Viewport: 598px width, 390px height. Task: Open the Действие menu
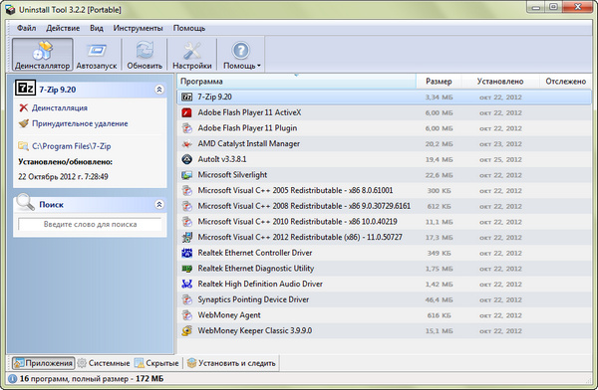63,28
